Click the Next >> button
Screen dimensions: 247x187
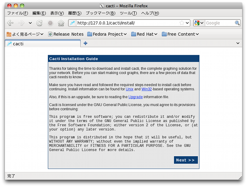pos(186,160)
